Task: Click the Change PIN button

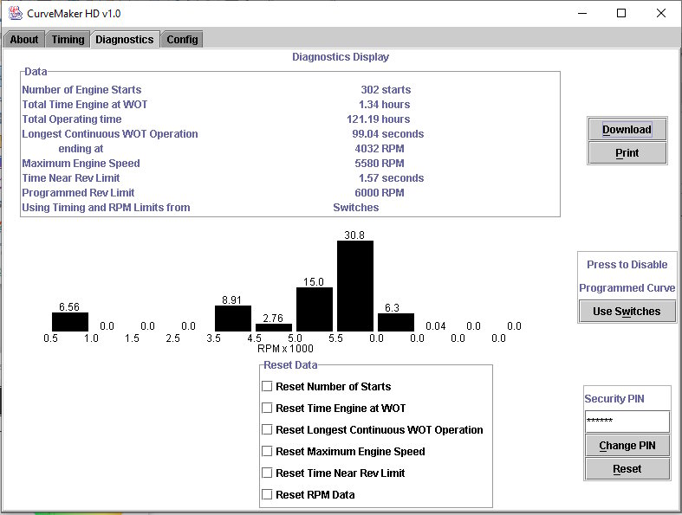Action: pos(627,446)
